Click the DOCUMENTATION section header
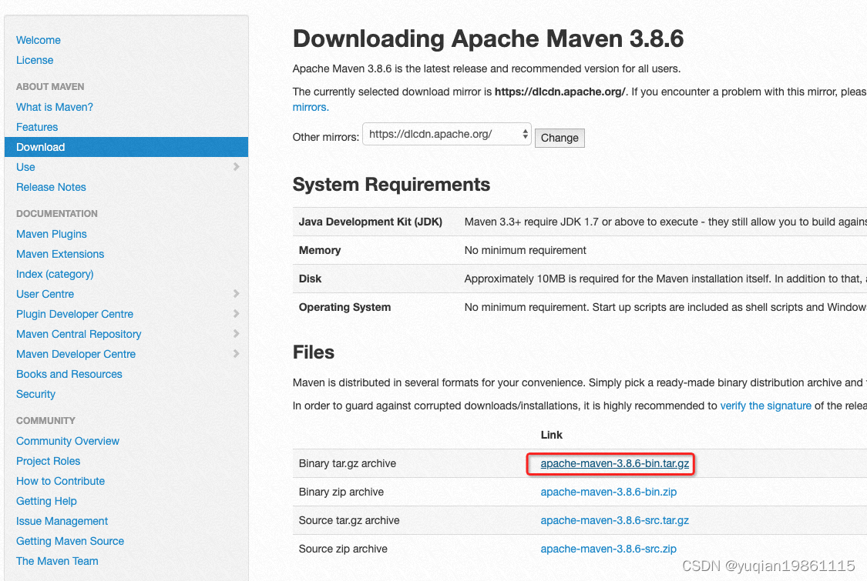The width and height of the screenshot is (867, 581). point(57,214)
